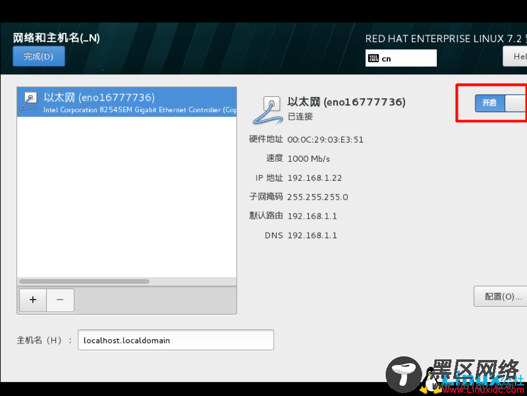Viewport: 527px width, 396px height.
Task: Select the 以太网 (eno16777736) list entry
Action: click(x=127, y=102)
